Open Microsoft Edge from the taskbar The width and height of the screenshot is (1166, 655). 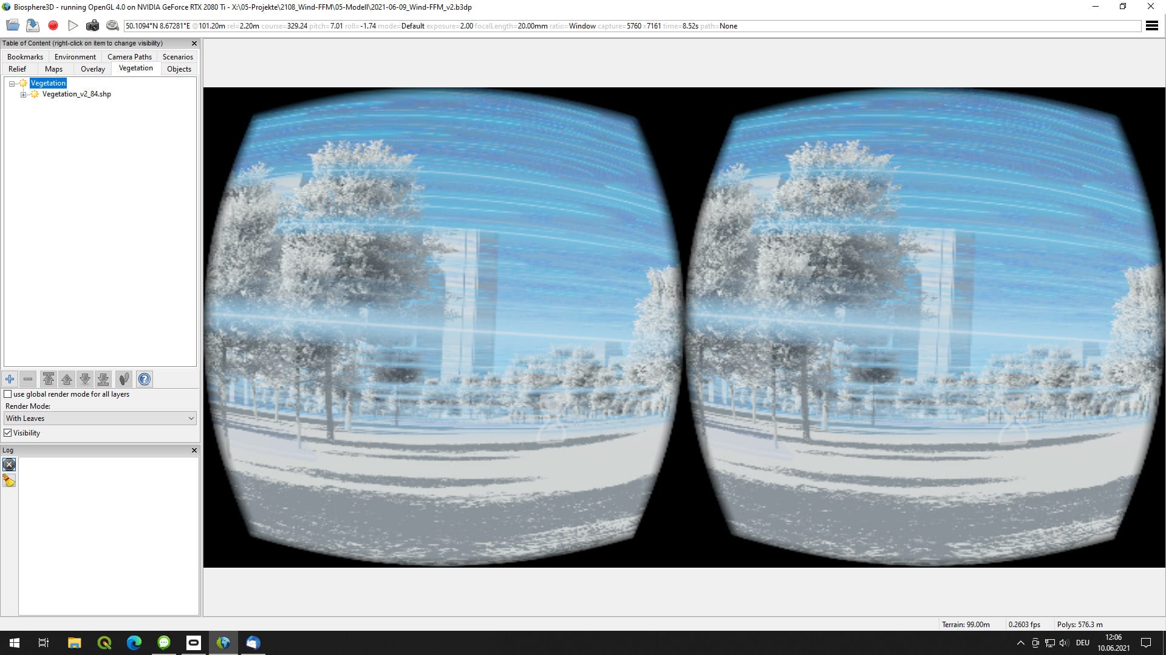[x=134, y=643]
